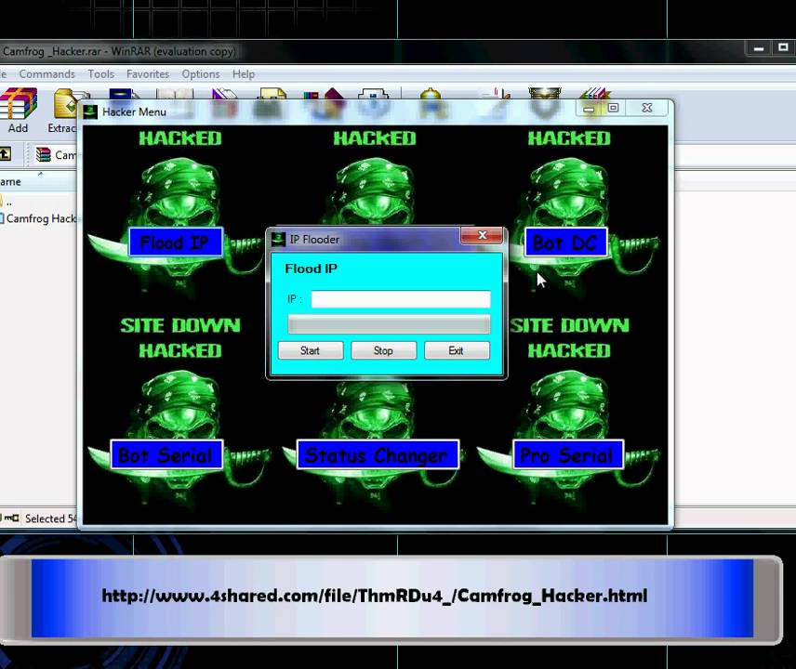The image size is (796, 669).
Task: Click the 'Selected' status bar text in WinRAR
Action: [51, 518]
